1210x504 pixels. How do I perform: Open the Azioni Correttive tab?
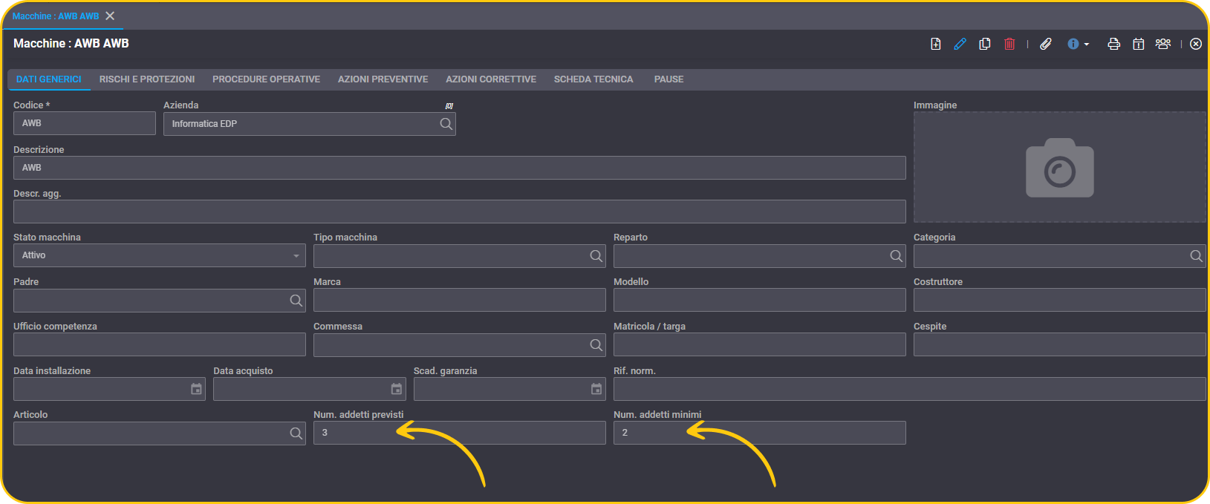491,79
